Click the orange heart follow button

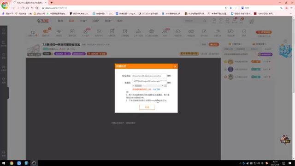pyautogui.click(x=214, y=45)
